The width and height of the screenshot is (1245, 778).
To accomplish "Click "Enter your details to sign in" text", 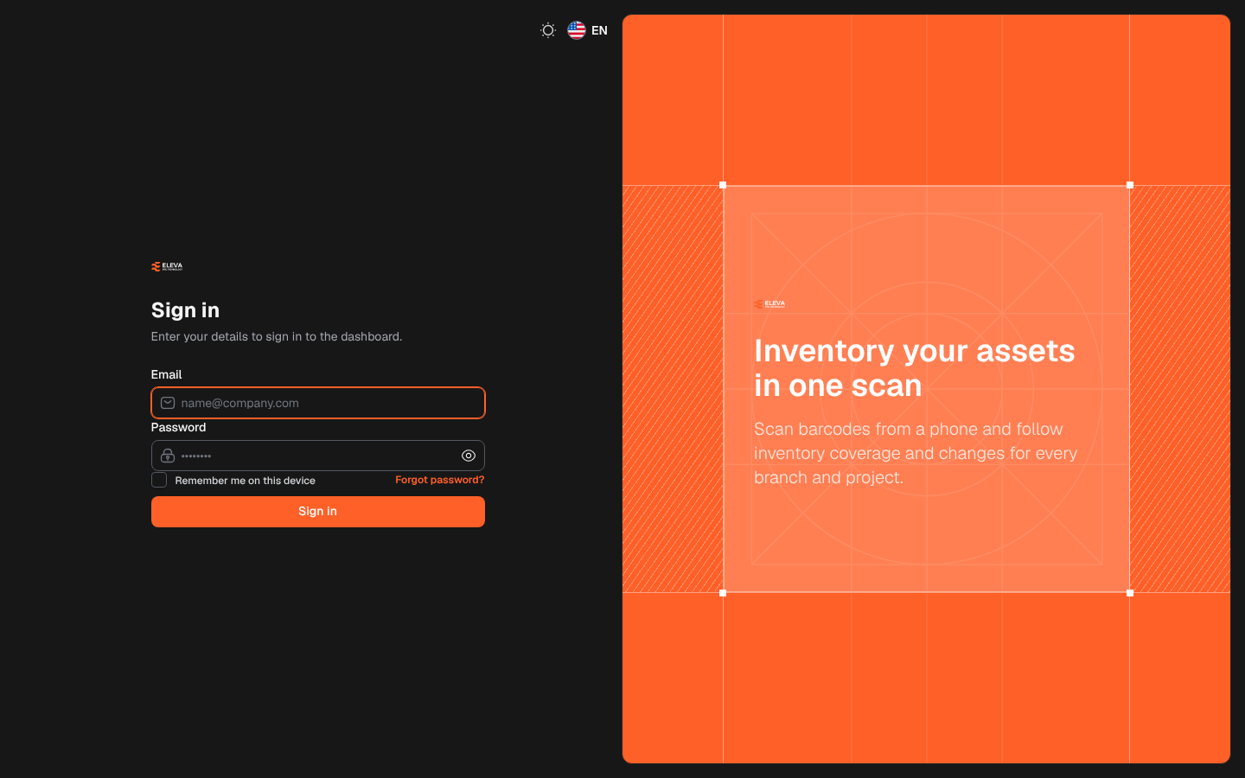I will pyautogui.click(x=277, y=336).
